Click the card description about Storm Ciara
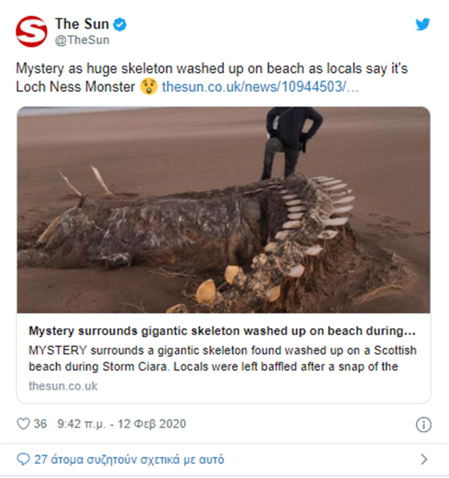 click(222, 358)
